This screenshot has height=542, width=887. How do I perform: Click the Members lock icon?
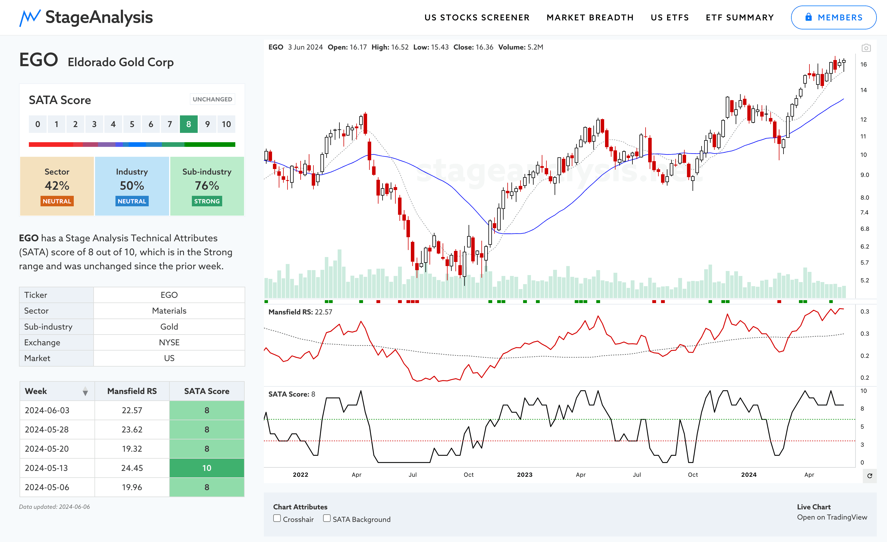click(x=809, y=17)
